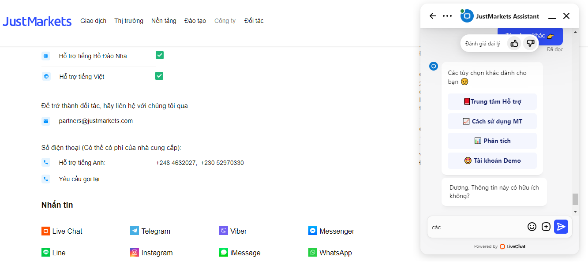Click the chat message 'Dương, Thông tin này có hữu ích không?'
Image resolution: width=588 pixels, height=265 pixels.
pos(494,192)
